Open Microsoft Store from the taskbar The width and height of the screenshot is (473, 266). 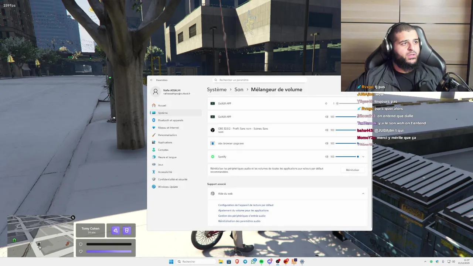click(229, 262)
